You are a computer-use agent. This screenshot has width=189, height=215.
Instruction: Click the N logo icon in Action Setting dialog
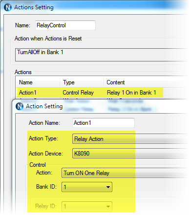20,106
